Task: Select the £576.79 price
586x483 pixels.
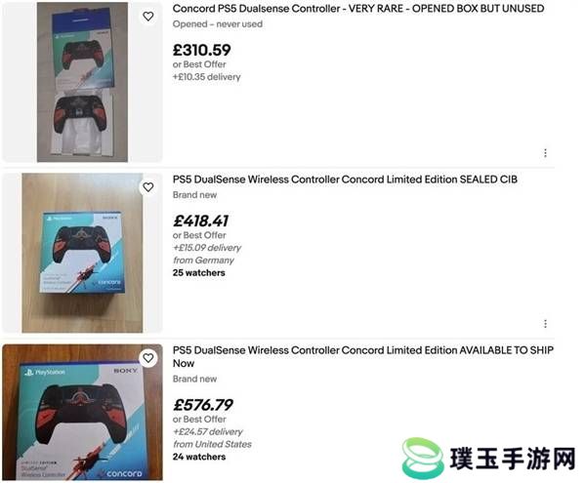Action: 203,405
